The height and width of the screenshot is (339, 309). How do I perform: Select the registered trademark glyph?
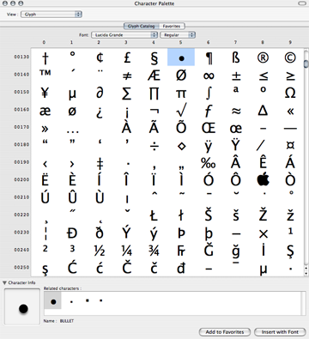(x=263, y=58)
